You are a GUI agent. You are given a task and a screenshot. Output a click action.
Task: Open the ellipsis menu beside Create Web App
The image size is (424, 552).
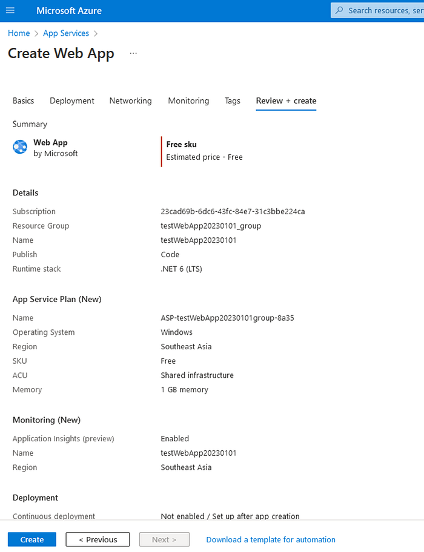click(133, 53)
